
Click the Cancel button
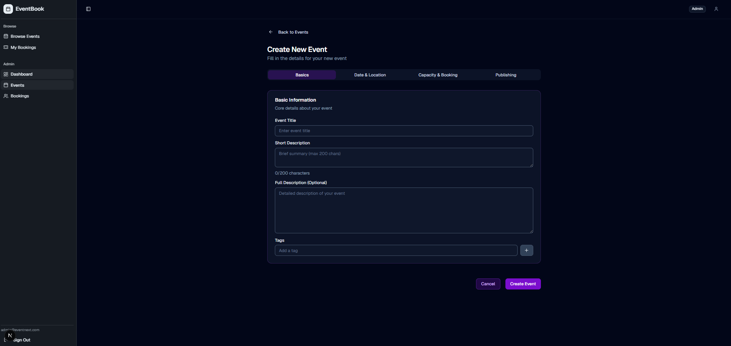click(488, 284)
